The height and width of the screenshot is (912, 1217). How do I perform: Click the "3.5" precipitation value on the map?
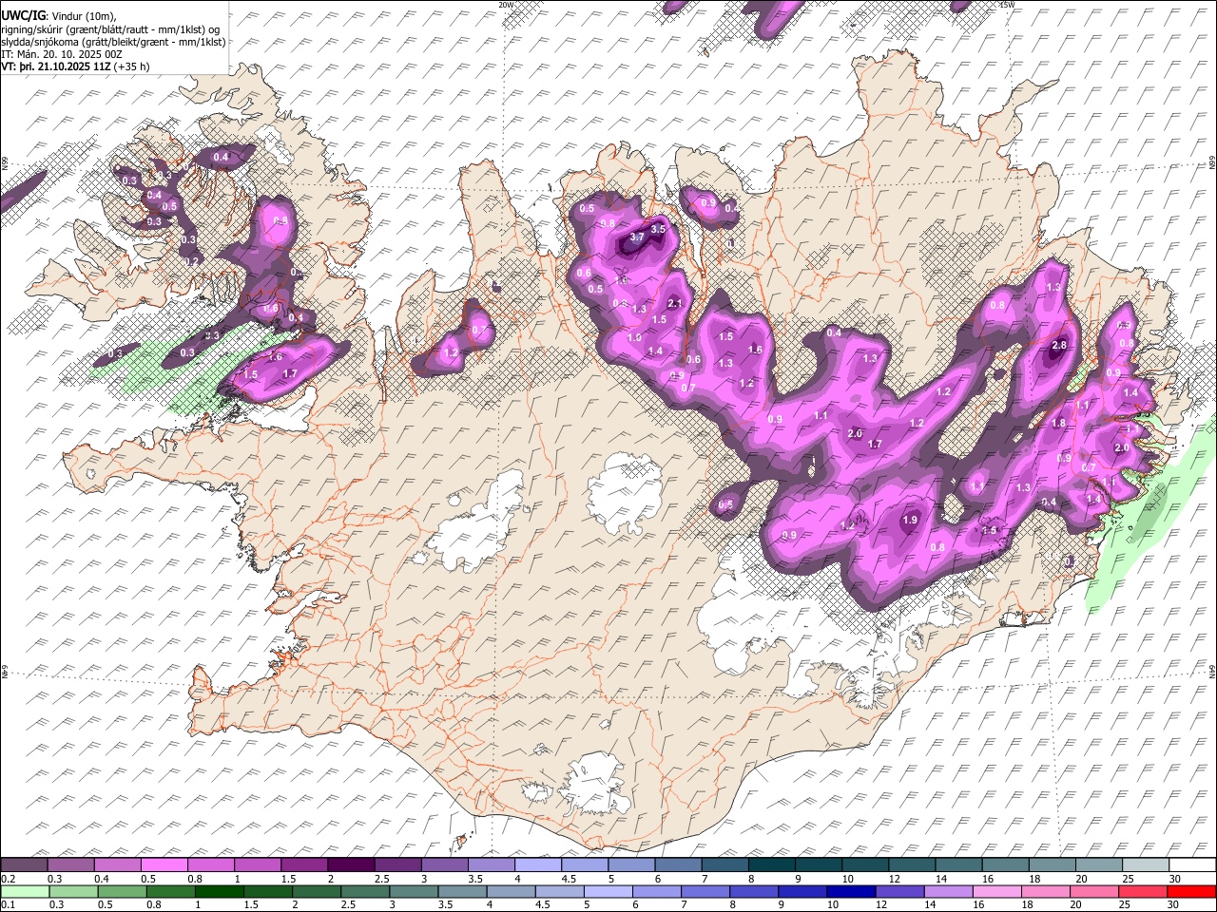pyautogui.click(x=657, y=230)
